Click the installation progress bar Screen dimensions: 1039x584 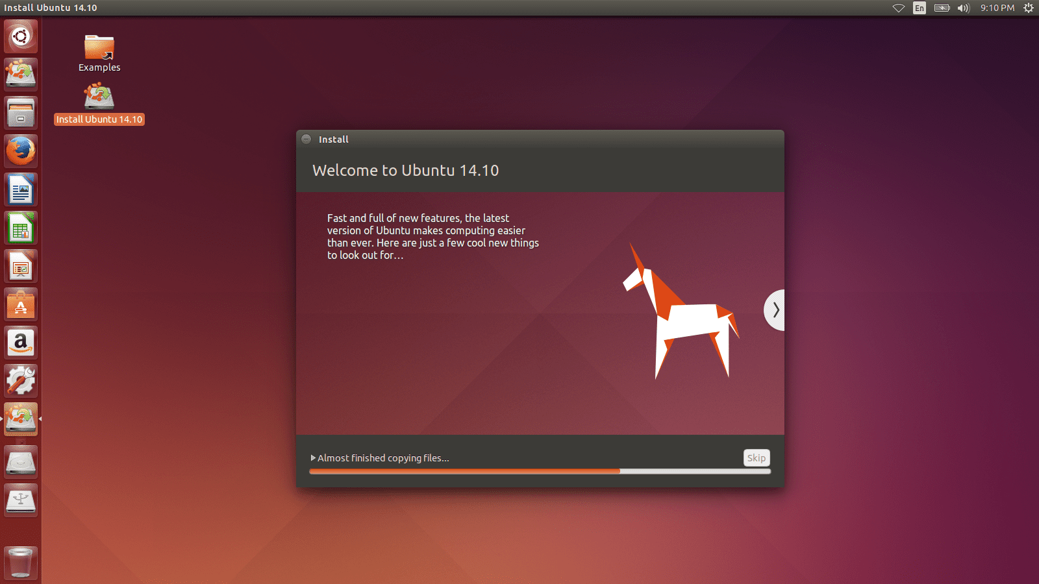540,472
